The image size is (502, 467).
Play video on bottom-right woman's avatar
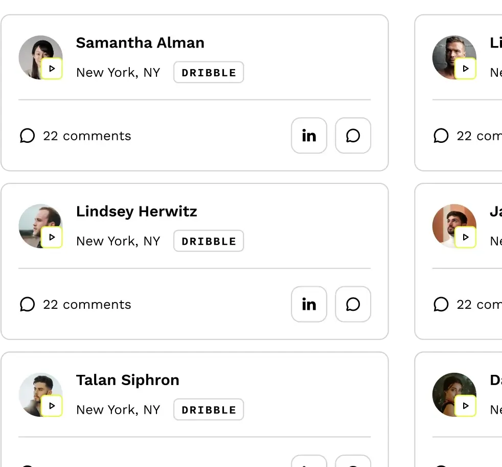(465, 406)
